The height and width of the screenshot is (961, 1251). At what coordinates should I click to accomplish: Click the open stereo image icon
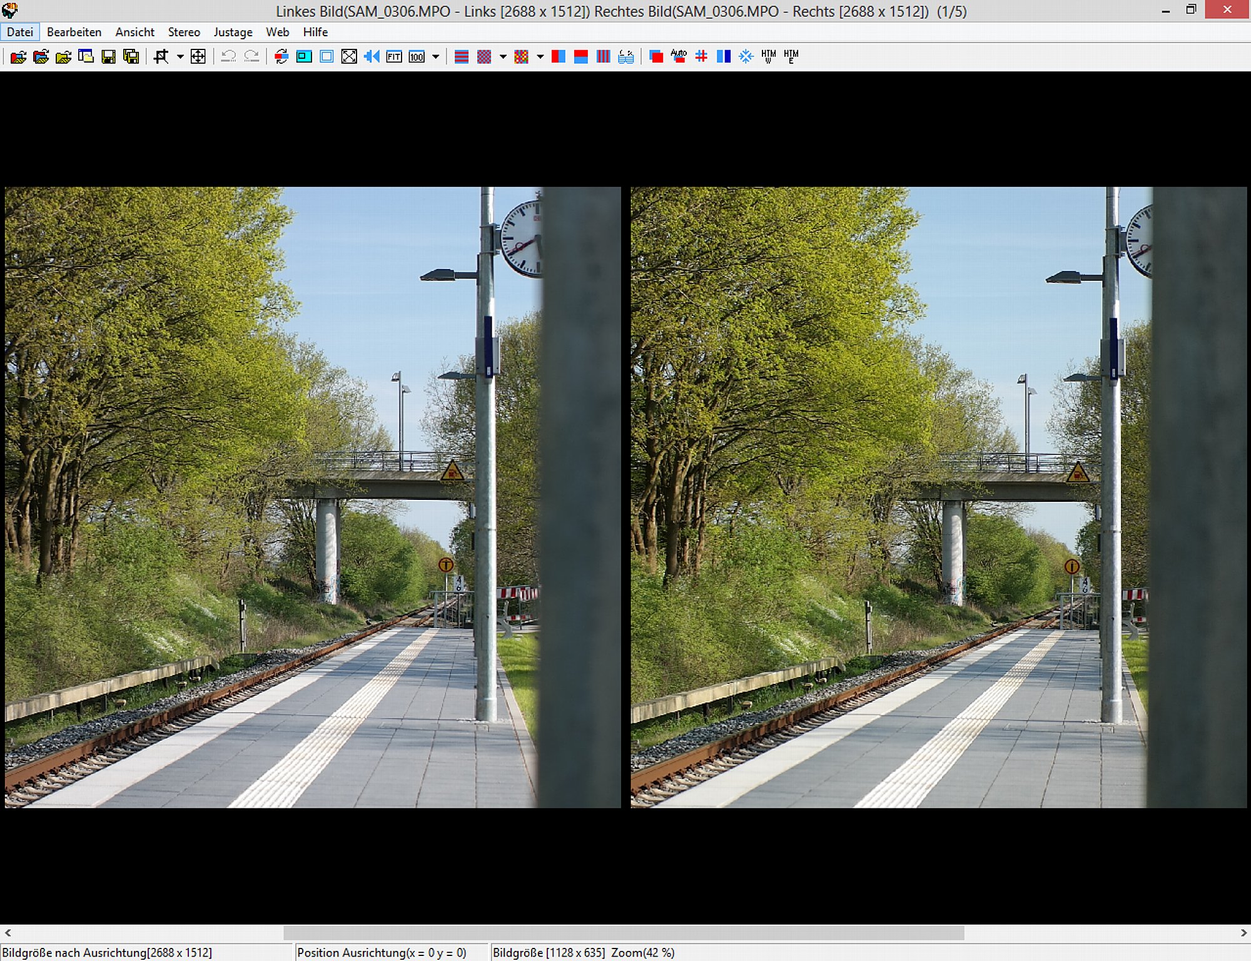point(18,57)
